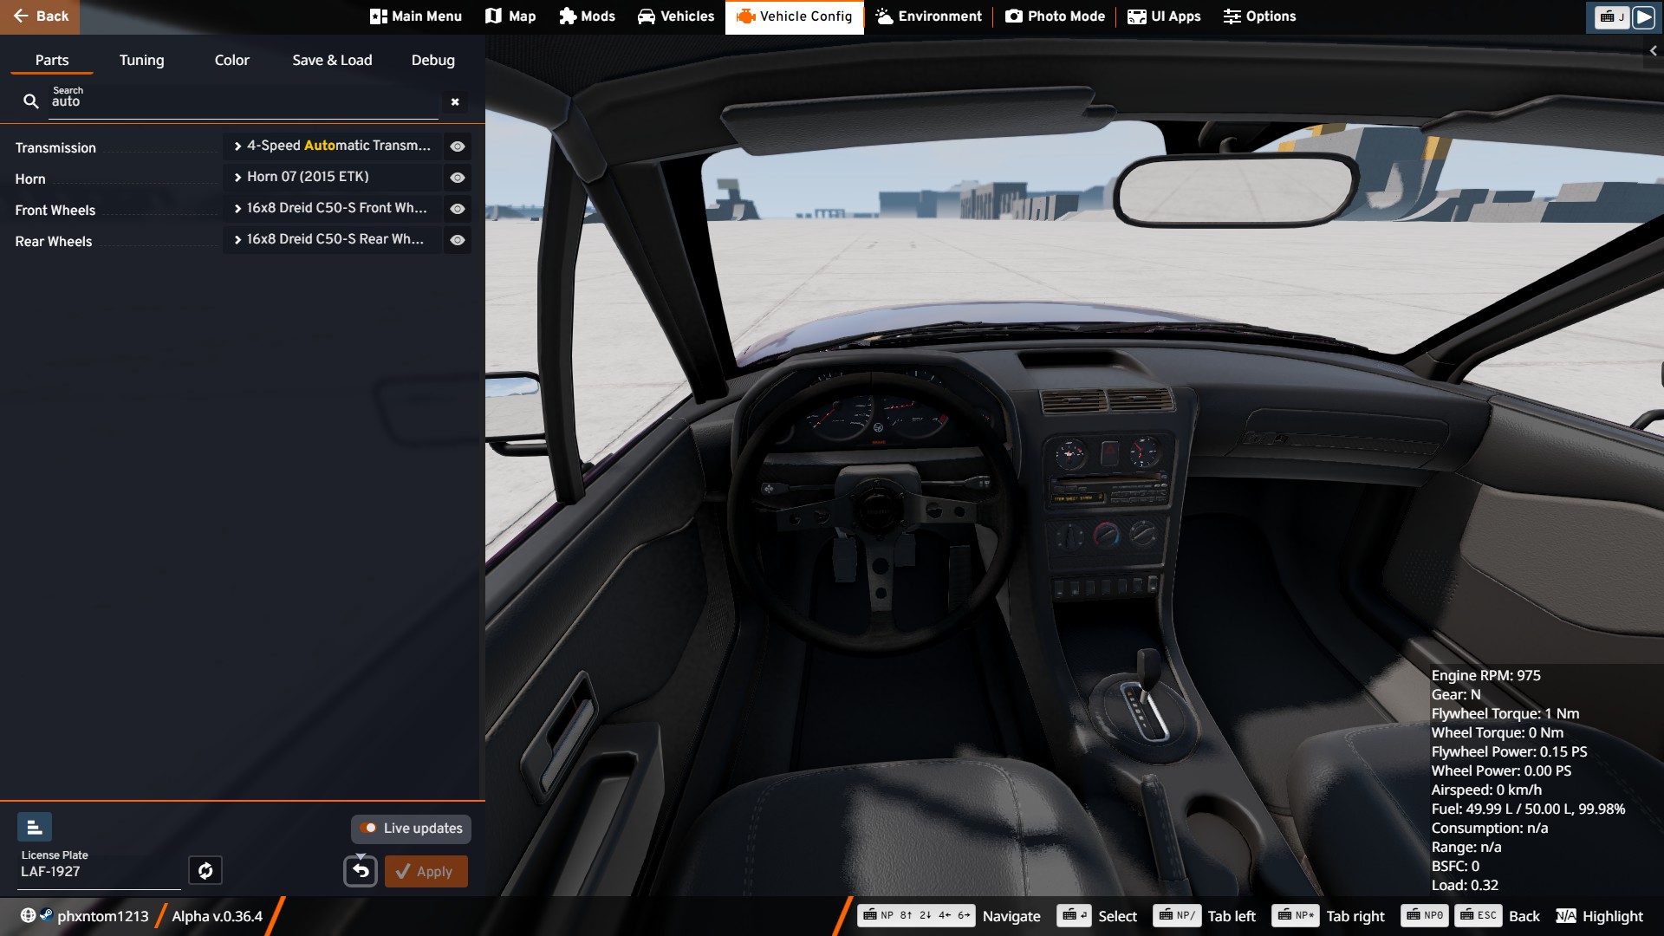Open the Environment menu
The image size is (1664, 936).
pyautogui.click(x=928, y=16)
